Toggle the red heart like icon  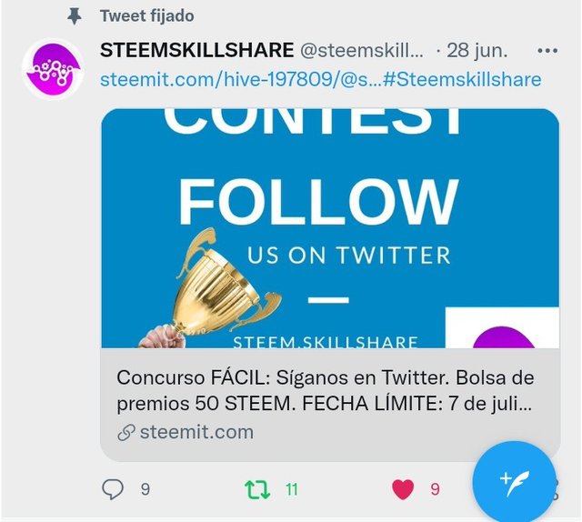pyautogui.click(x=403, y=489)
